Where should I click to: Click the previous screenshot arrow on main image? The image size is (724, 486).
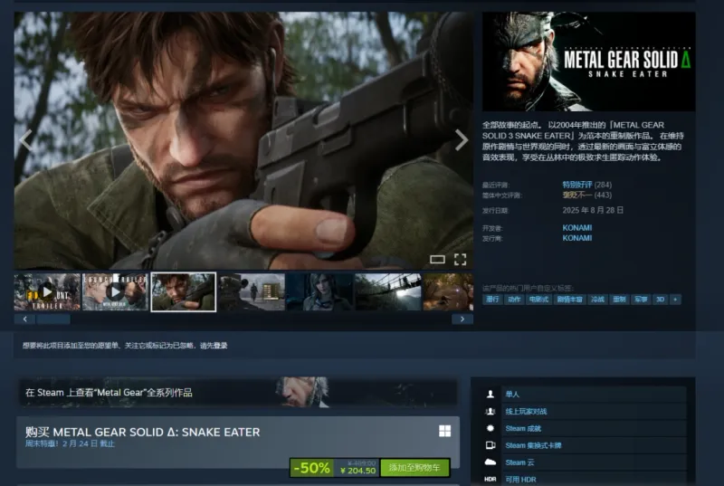25,139
